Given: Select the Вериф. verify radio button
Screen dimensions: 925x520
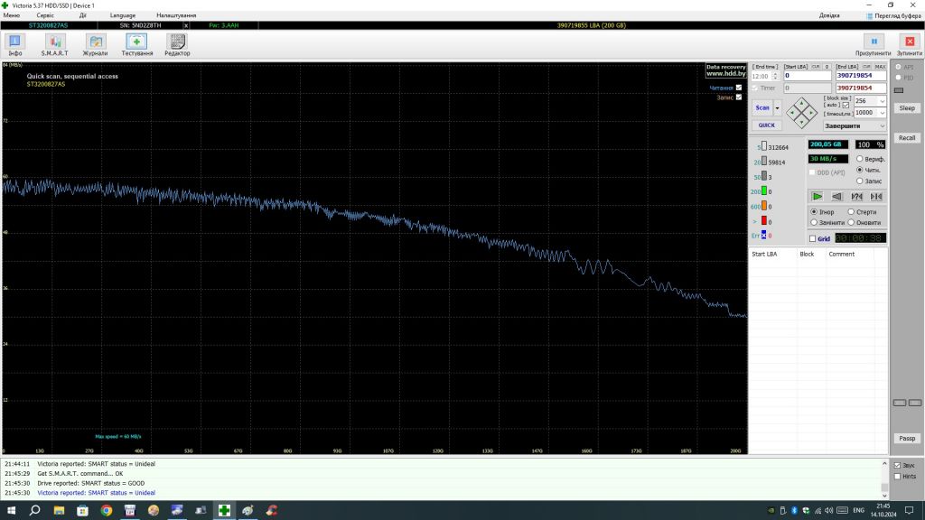Looking at the screenshot, I should 860,159.
